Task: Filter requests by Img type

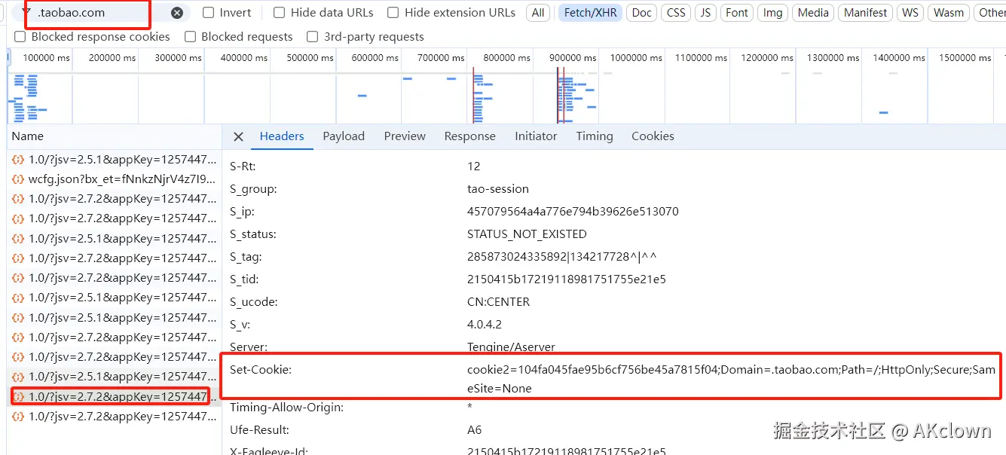Action: coord(772,13)
